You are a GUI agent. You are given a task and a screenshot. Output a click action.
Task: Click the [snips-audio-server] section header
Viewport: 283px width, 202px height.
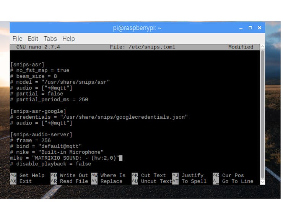[x=41, y=135]
